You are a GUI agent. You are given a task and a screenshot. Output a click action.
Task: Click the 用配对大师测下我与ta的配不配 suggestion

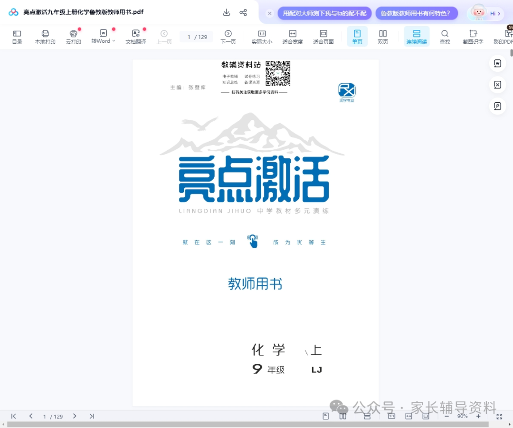click(x=324, y=13)
